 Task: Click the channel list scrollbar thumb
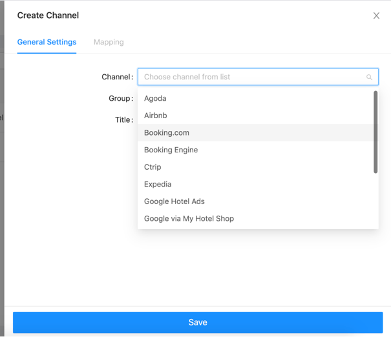[x=375, y=132]
